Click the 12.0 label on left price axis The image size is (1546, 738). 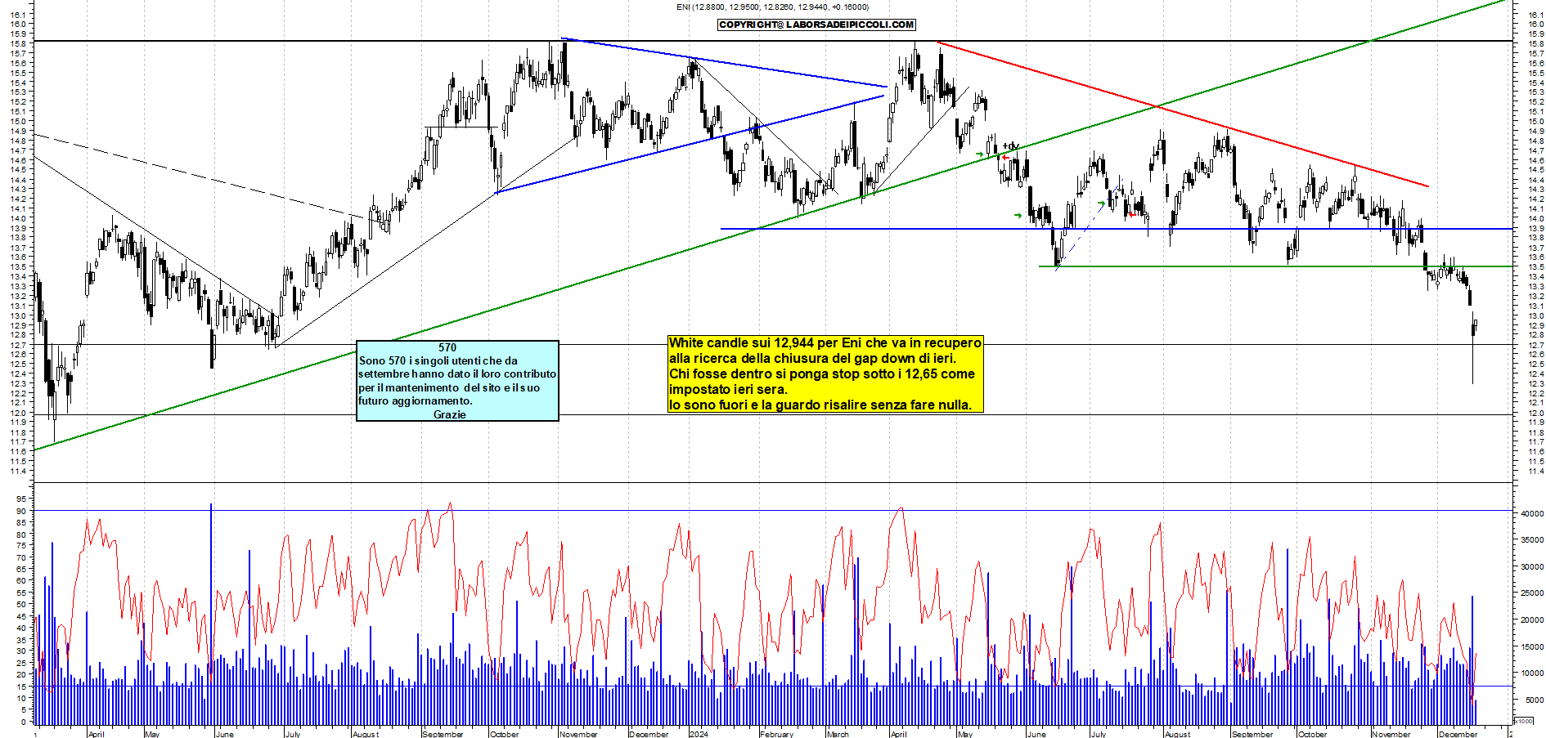pos(20,414)
